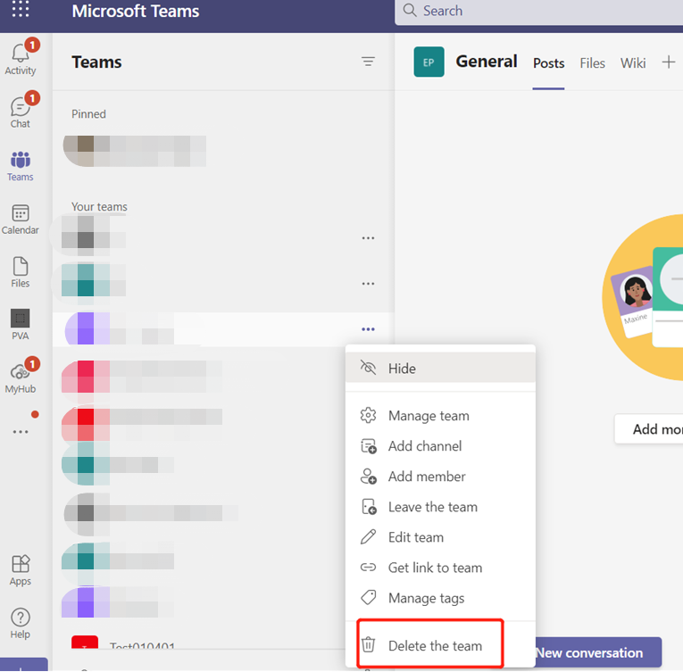The image size is (683, 672).
Task: Choose Delete the team
Action: 440,646
